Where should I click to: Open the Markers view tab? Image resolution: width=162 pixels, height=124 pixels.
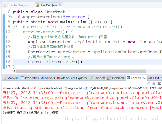[x=11, y=78]
